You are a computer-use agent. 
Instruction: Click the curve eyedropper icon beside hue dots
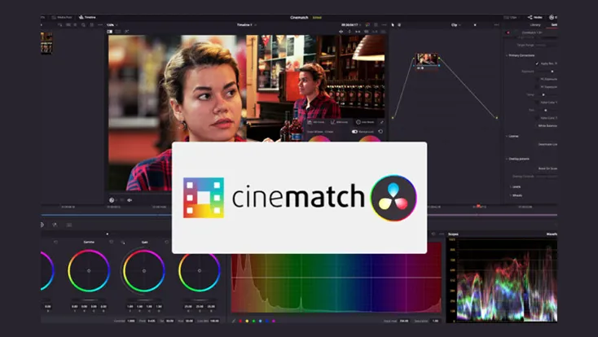234,321
